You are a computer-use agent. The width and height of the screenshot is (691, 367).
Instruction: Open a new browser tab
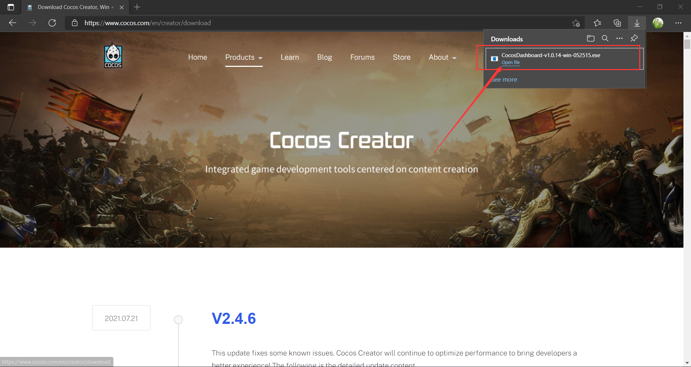[x=137, y=7]
